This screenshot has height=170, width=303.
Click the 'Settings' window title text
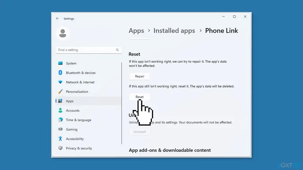[69, 19]
